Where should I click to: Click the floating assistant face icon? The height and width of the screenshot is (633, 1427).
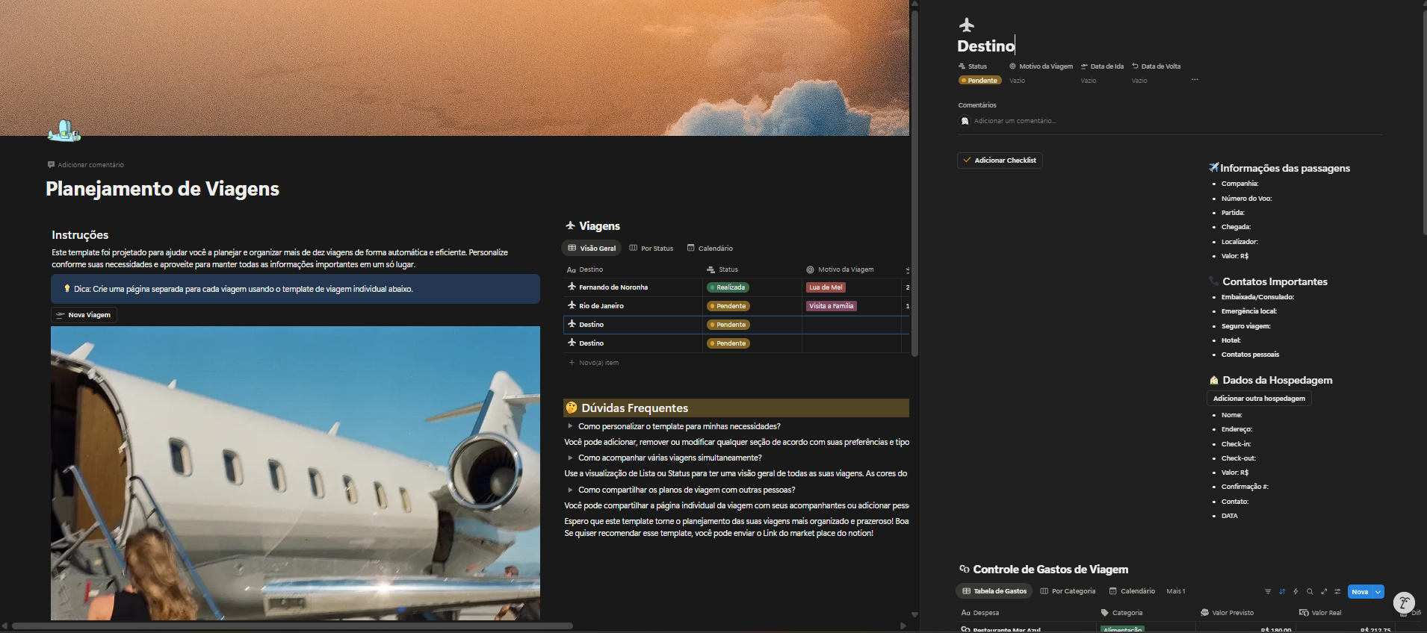pyautogui.click(x=1404, y=602)
